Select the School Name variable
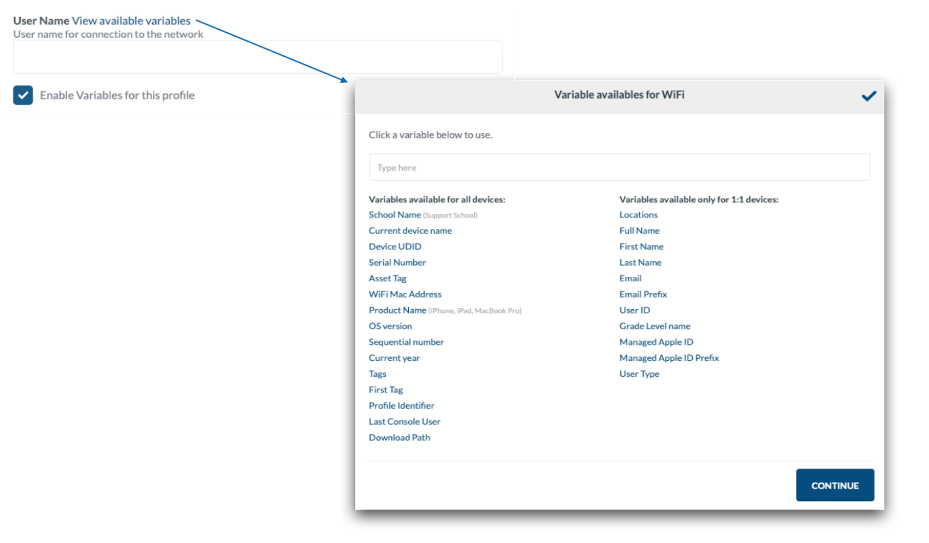This screenshot has width=929, height=543. (395, 215)
